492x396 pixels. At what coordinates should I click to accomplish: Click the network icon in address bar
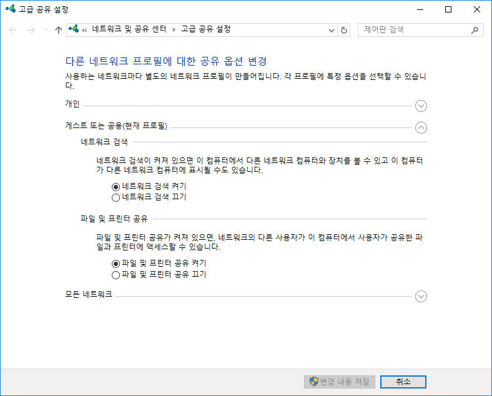pos(74,29)
